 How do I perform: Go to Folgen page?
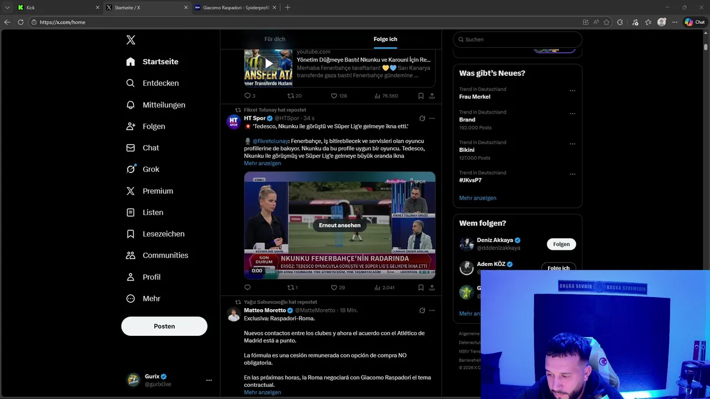145,126
